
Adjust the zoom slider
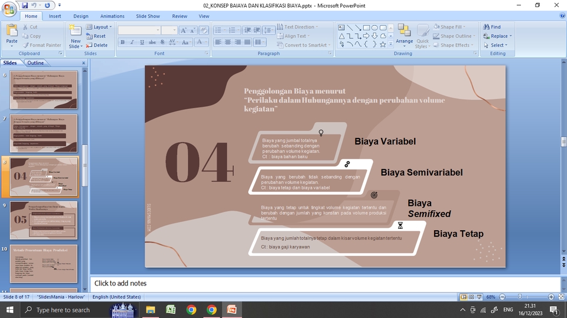coord(520,297)
